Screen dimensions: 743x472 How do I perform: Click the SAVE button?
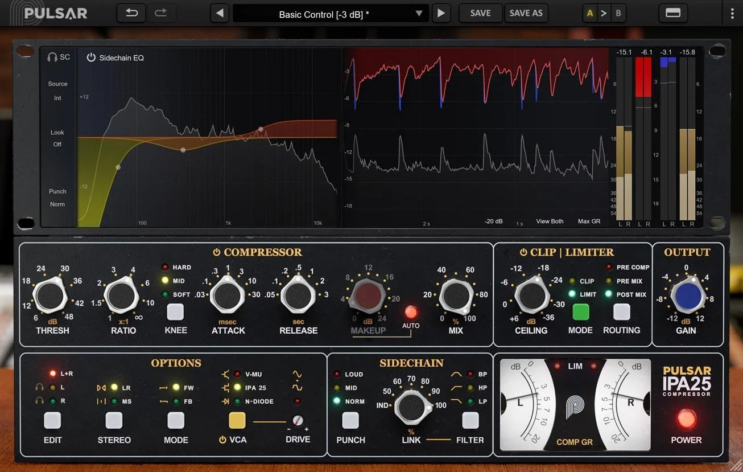tap(480, 13)
